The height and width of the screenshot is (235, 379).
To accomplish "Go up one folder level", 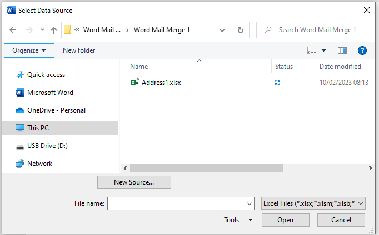I will click(x=54, y=30).
